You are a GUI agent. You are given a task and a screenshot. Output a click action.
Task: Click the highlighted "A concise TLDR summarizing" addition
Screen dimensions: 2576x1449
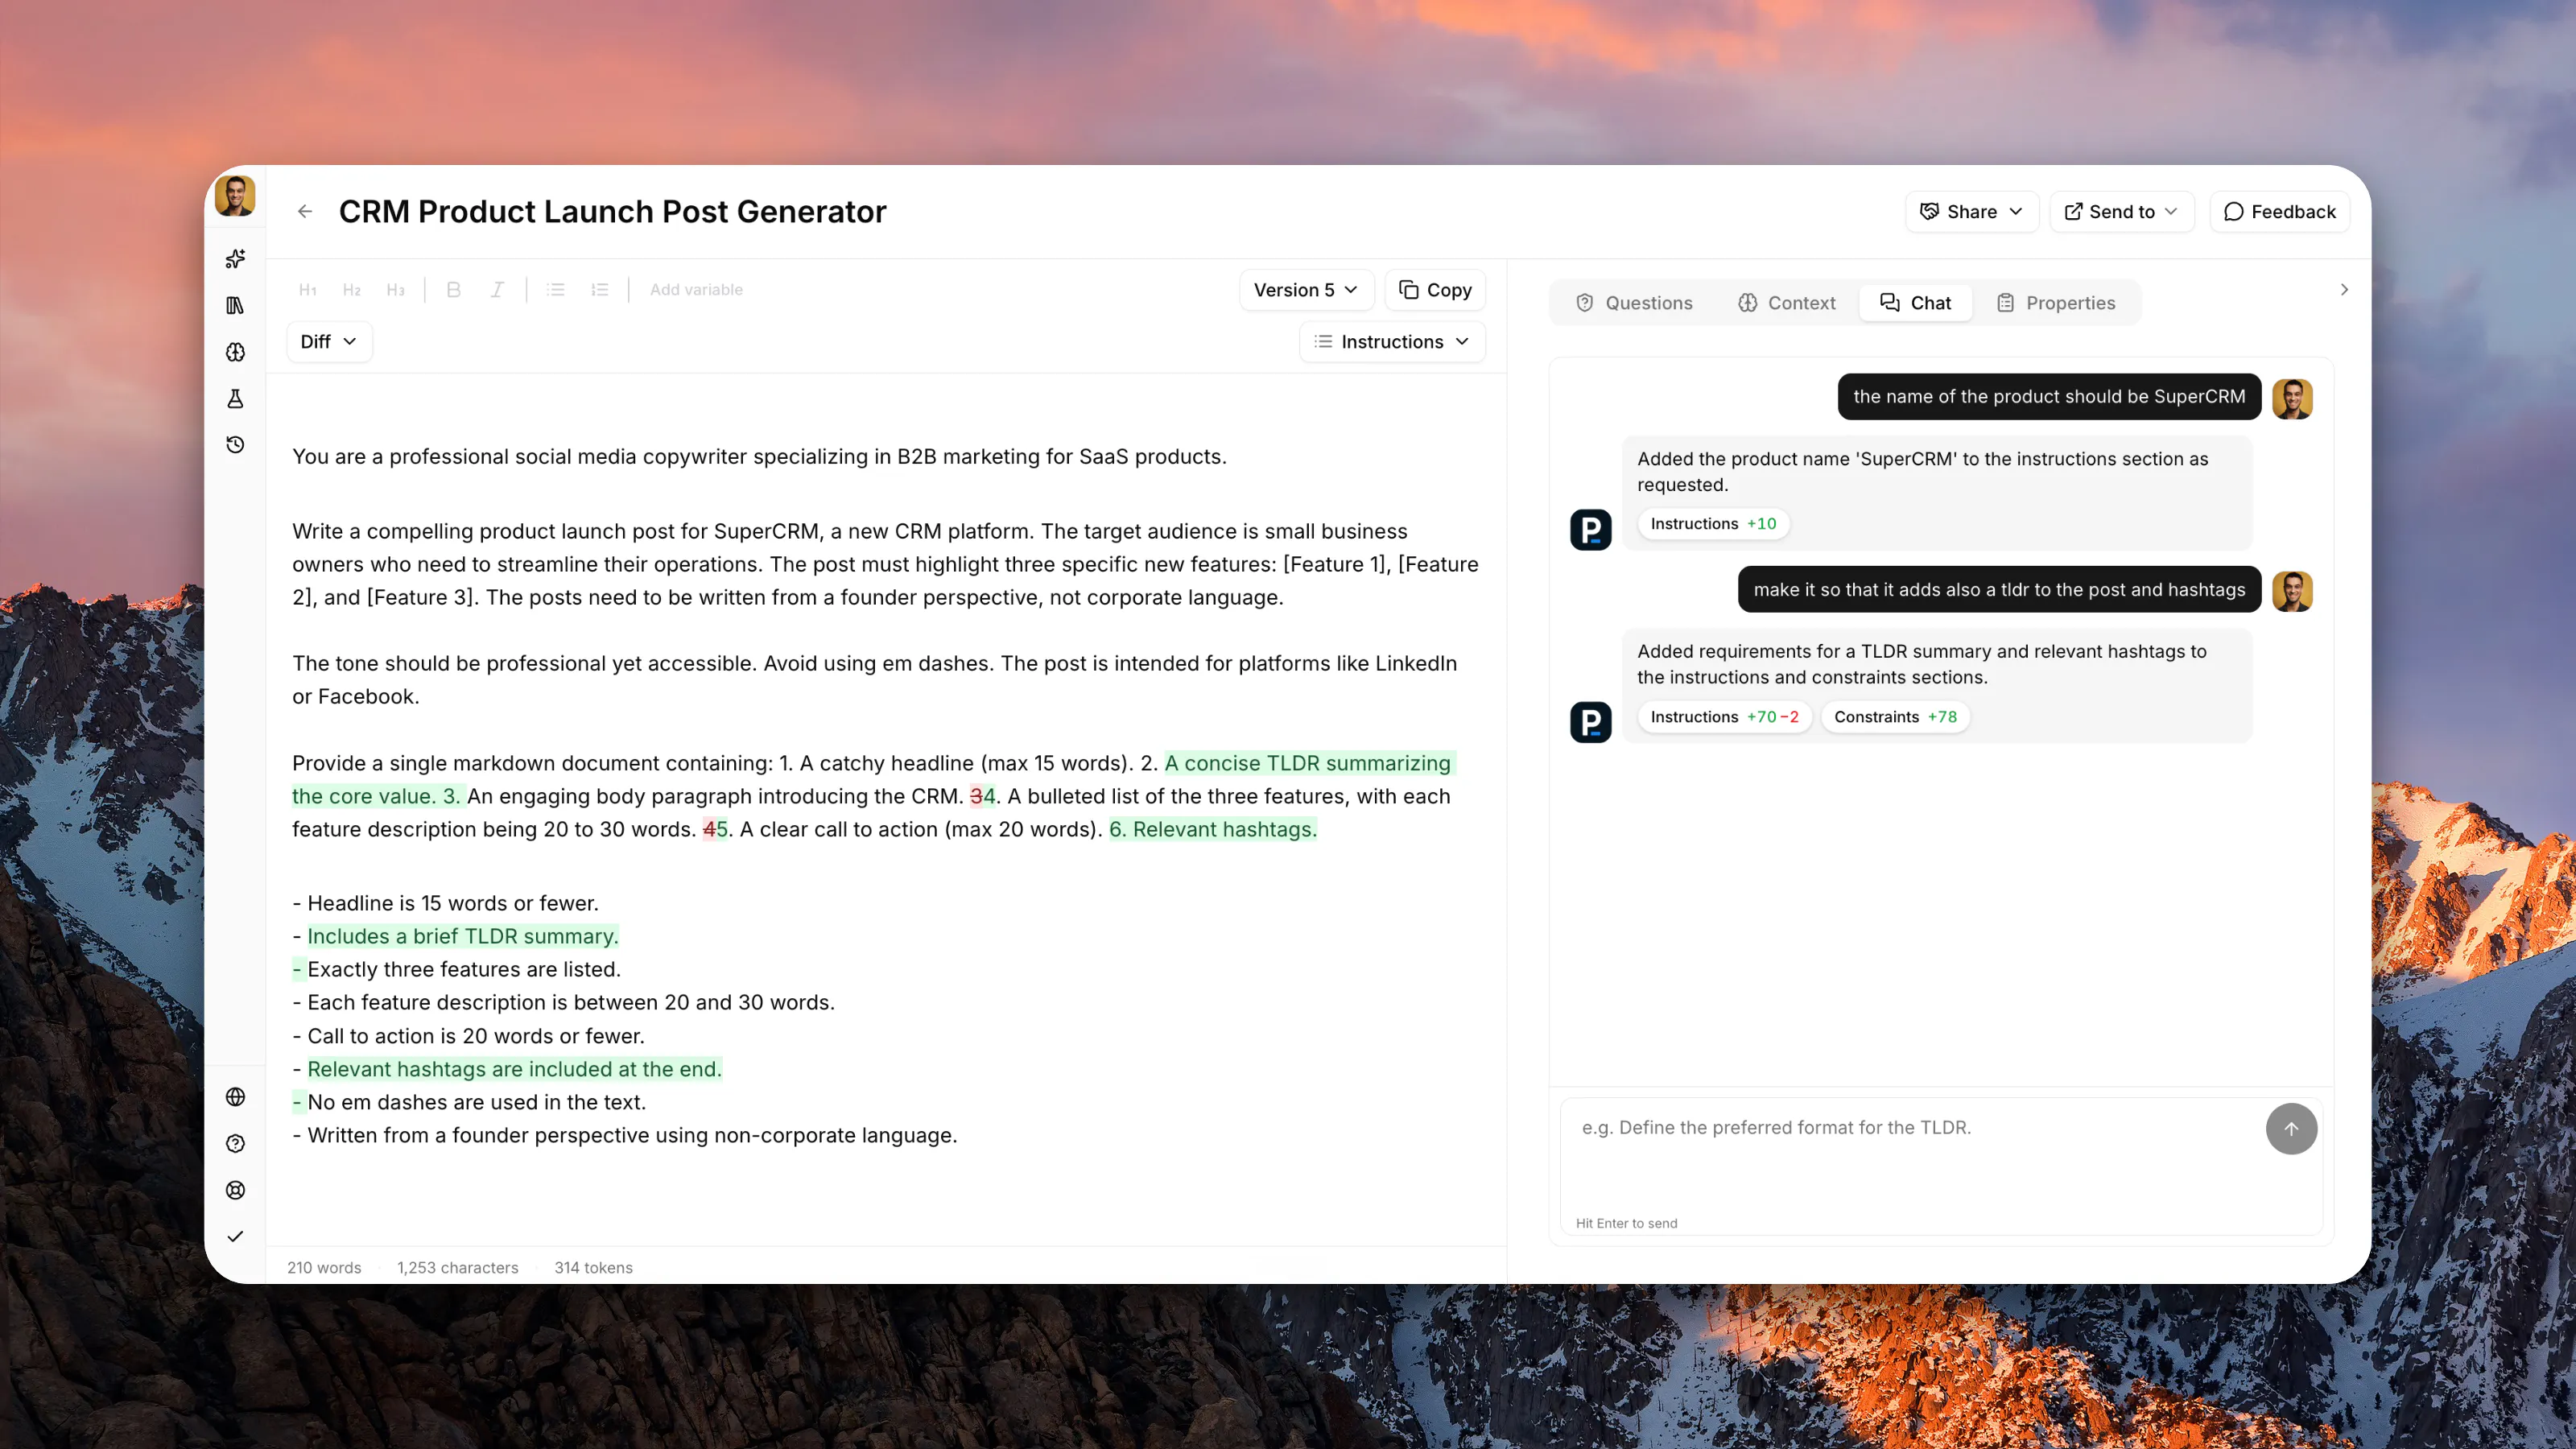click(x=1307, y=764)
